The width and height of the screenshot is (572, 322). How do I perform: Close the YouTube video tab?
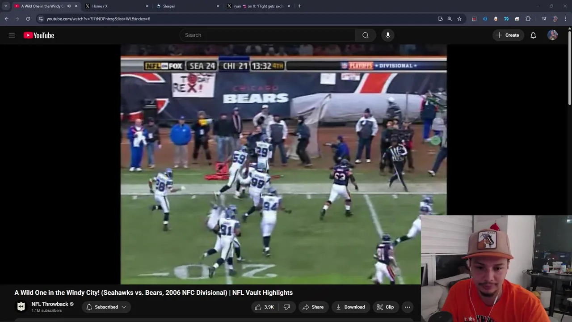coord(76,6)
